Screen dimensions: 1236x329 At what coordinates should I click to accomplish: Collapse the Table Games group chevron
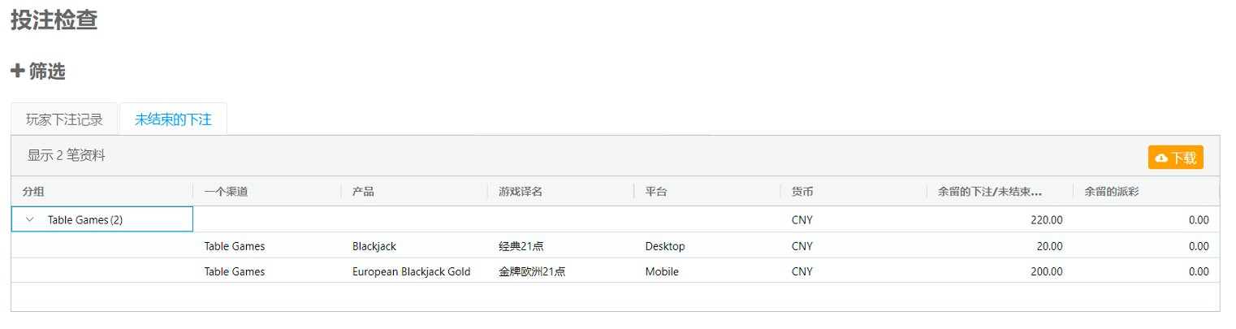tap(30, 219)
